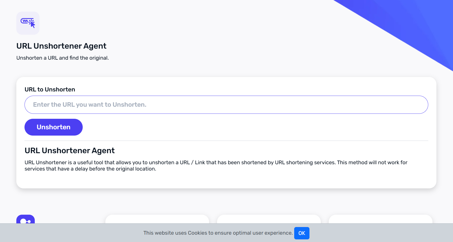Click the URL Unshortener www-cursor logo icon
Viewport: 453px width, 242px height.
pos(28,23)
